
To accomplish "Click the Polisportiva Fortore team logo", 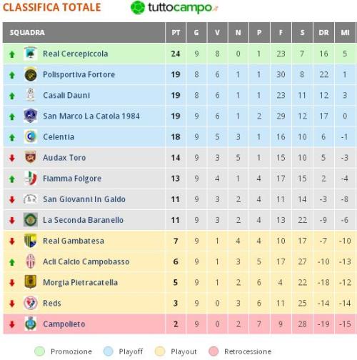I will pos(31,74).
